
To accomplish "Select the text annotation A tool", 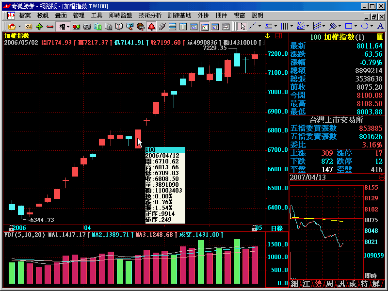I will tap(381, 26).
